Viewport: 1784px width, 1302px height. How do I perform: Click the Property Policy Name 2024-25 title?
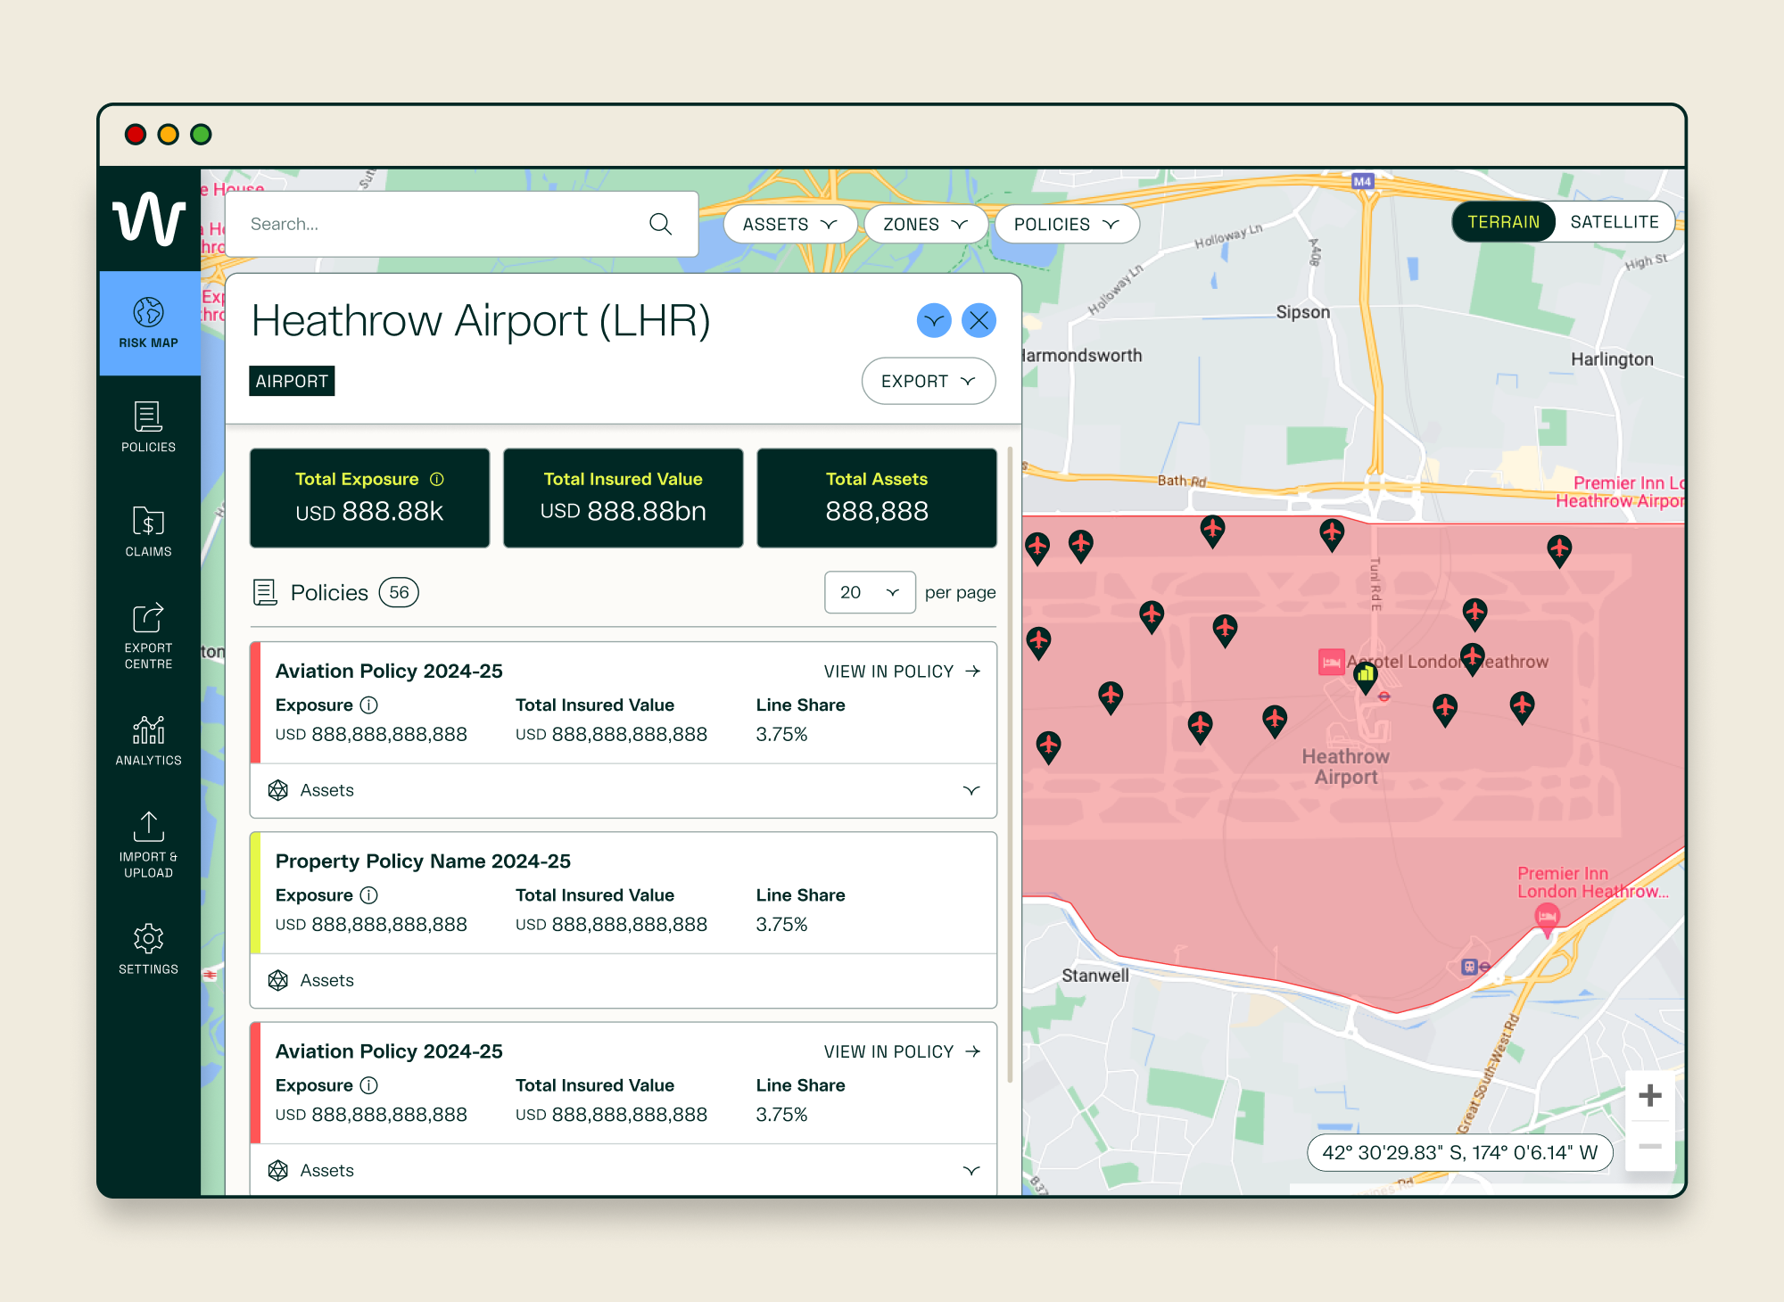(423, 861)
